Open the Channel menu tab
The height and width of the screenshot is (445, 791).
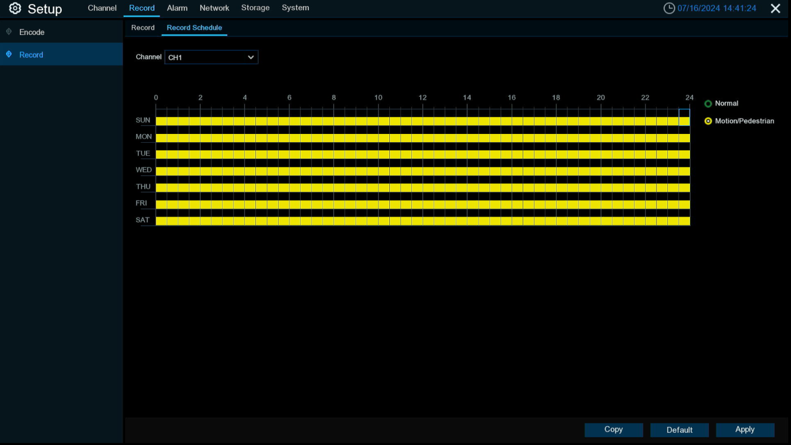click(102, 8)
